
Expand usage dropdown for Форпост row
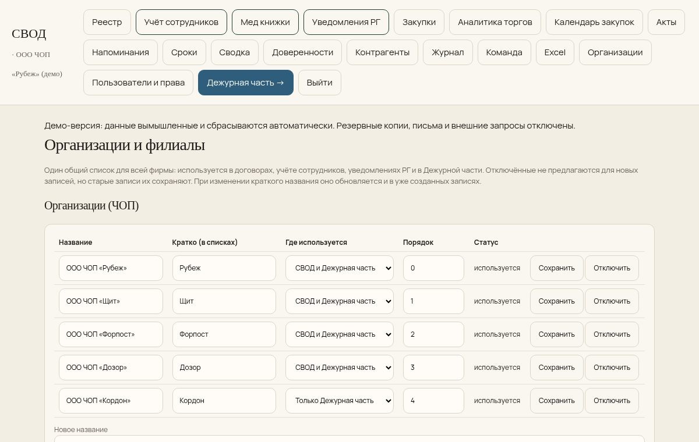coord(340,334)
